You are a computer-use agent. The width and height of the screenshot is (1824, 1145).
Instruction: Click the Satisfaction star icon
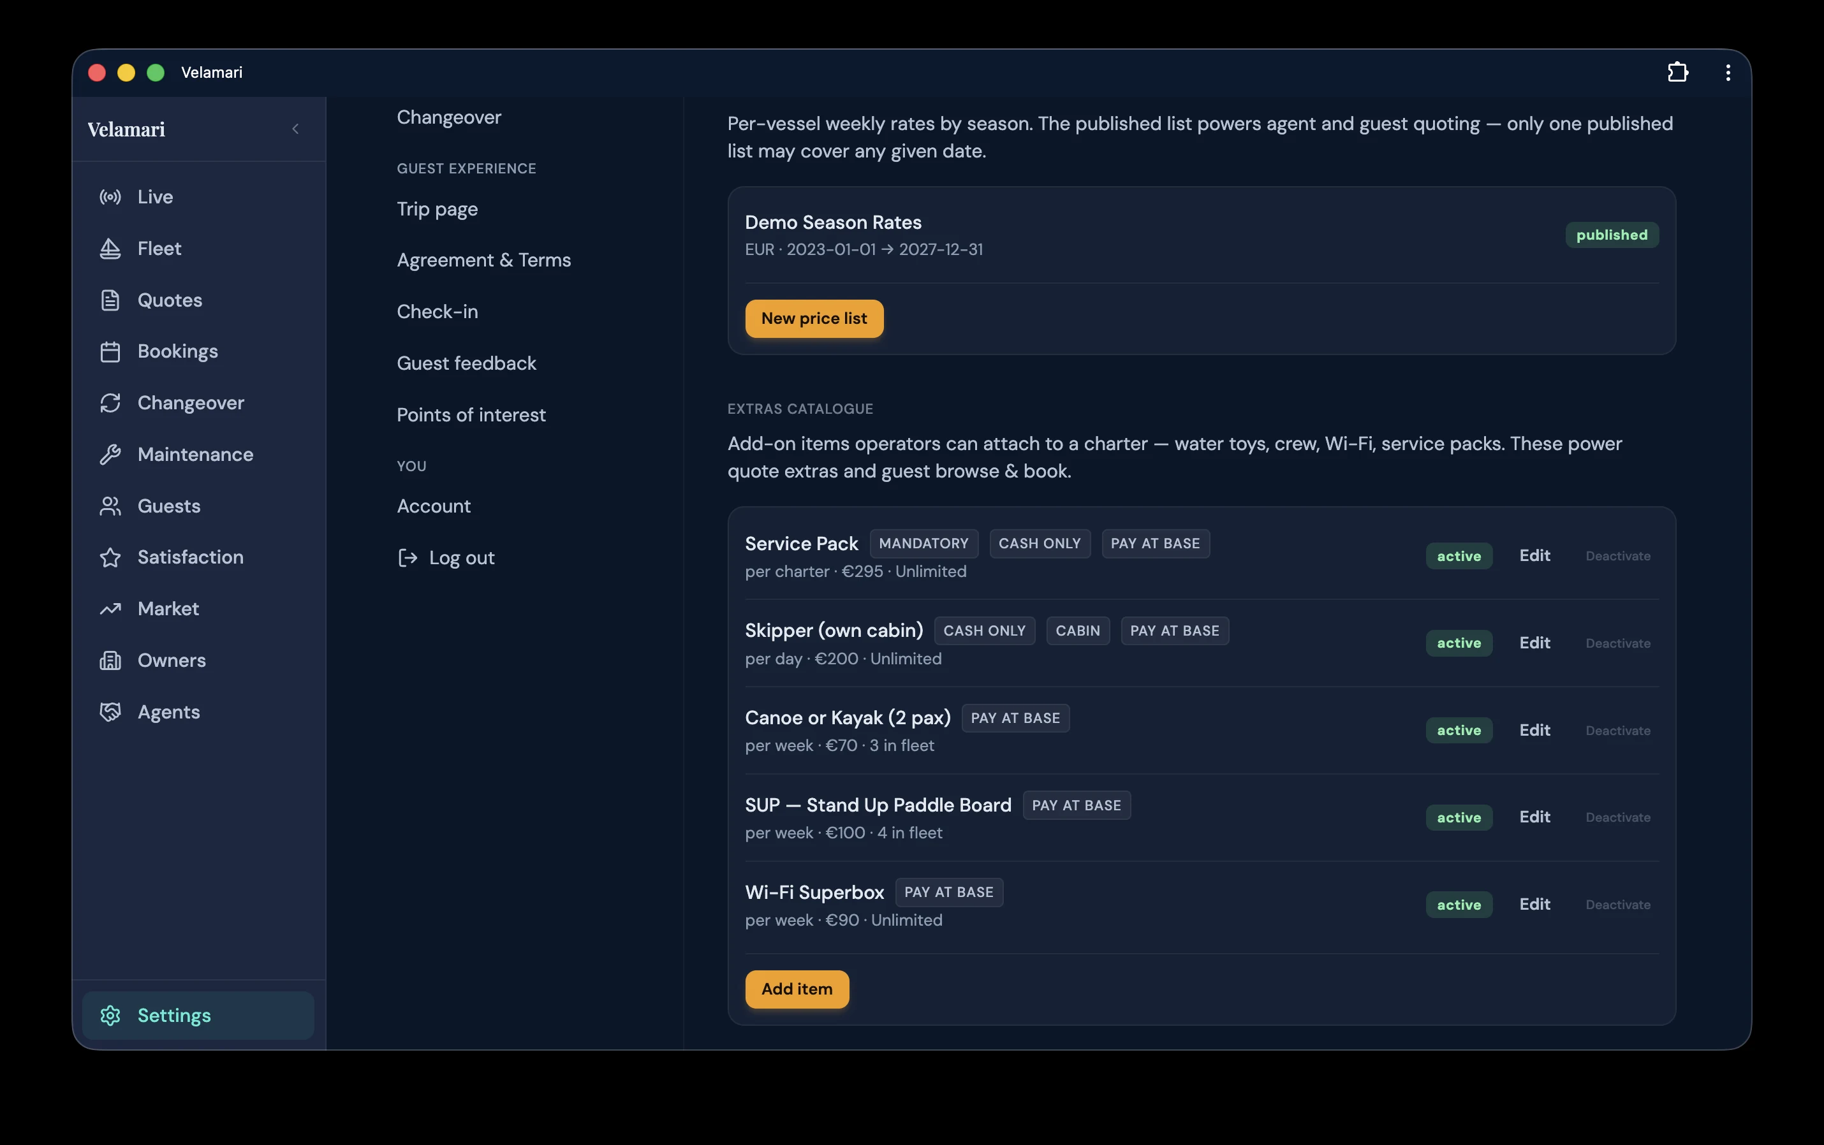[x=110, y=557]
